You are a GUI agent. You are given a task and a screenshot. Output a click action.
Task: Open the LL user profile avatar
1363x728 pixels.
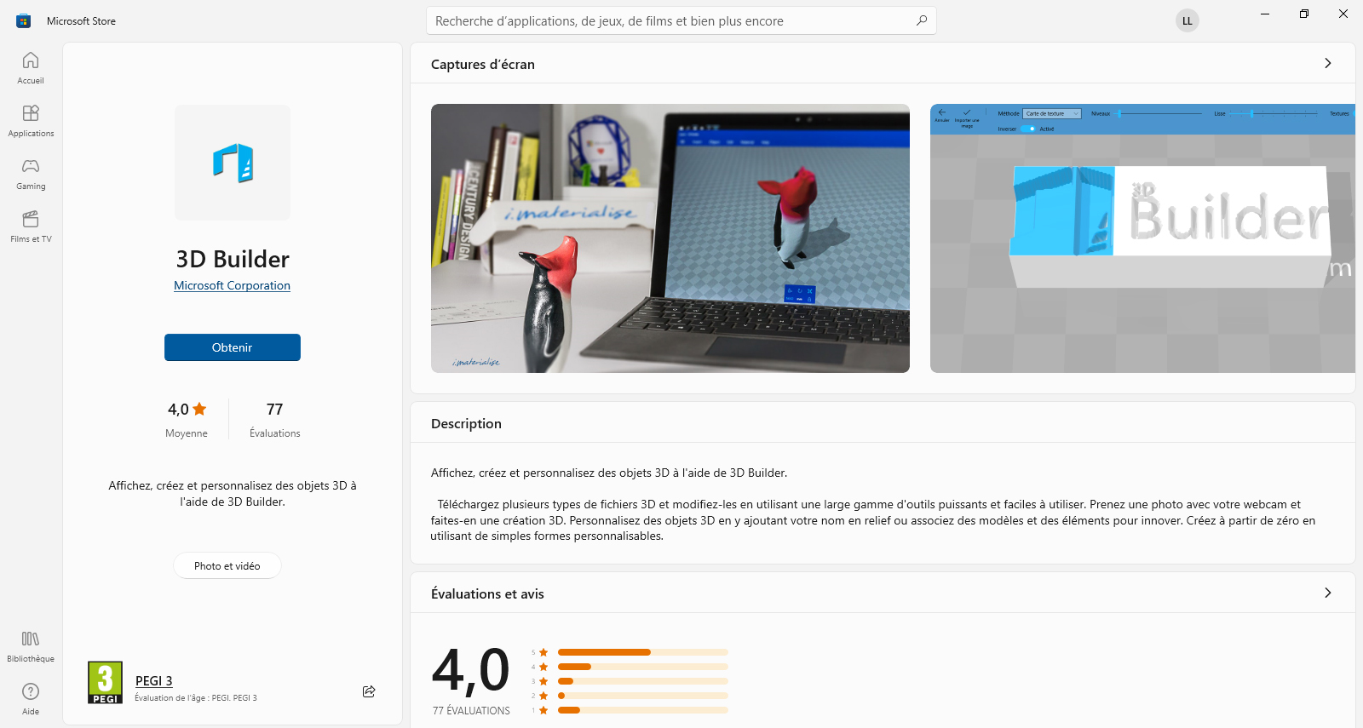1187,20
